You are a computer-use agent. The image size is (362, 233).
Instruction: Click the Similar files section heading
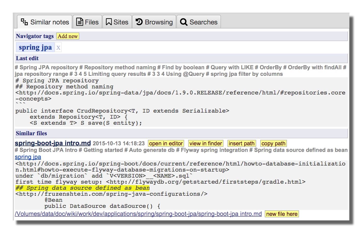31,133
